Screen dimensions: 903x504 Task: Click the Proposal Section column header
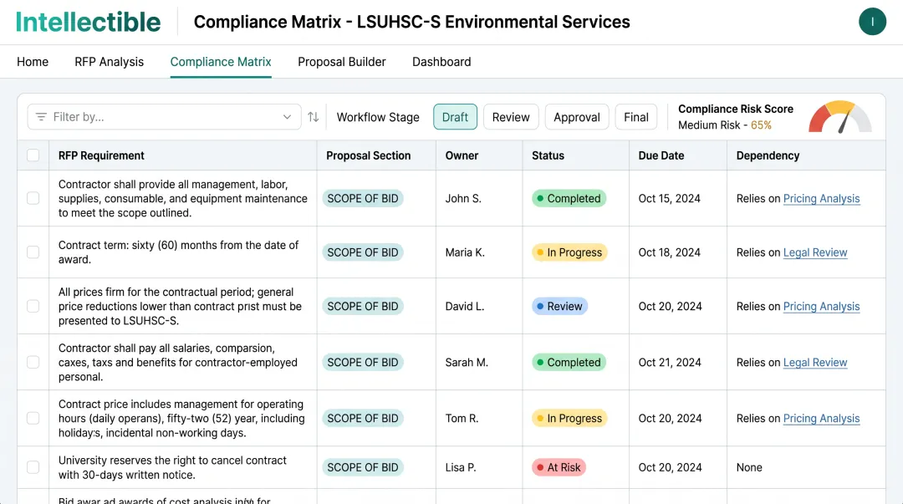pos(369,155)
